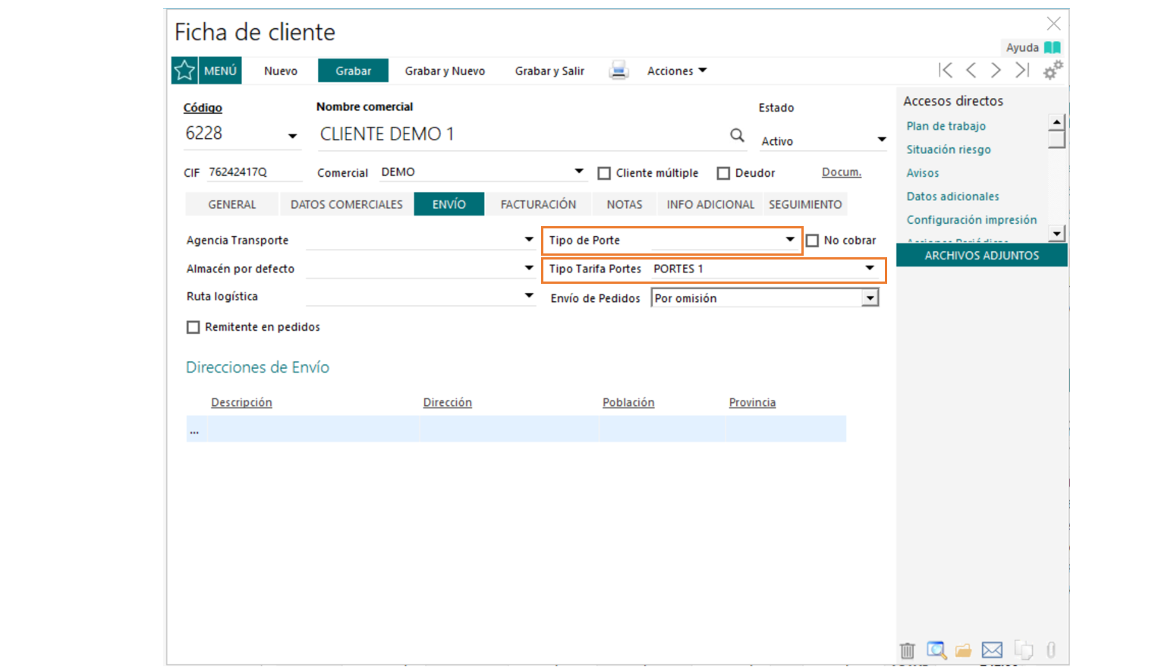The image size is (1152, 667).
Task: Click the printer icon in the toolbar
Action: [x=618, y=71]
